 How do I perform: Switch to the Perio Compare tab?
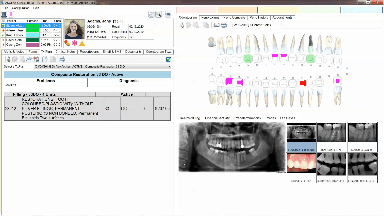click(234, 18)
